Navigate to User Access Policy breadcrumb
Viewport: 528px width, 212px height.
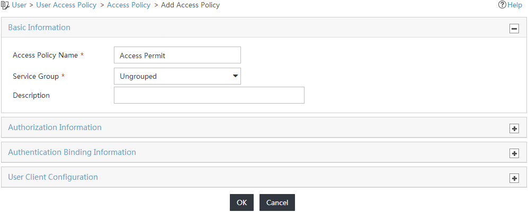pos(66,5)
